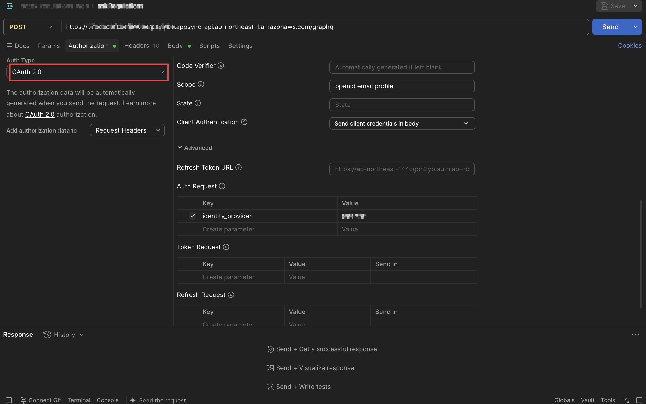Open the arrow dropdown beside Save
This screenshot has height=404, width=646.
click(635, 6)
